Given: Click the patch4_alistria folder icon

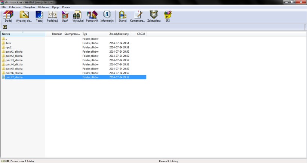Looking at the screenshot, I should (x=3, y=64).
